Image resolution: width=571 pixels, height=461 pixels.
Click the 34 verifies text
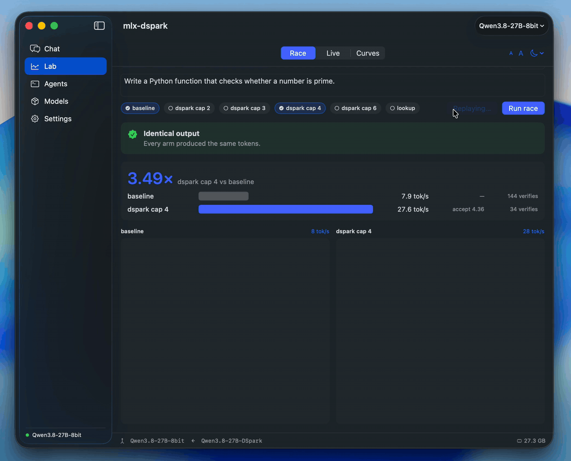coord(524,209)
